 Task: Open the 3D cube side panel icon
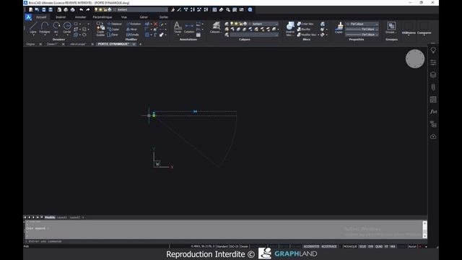pyautogui.click(x=433, y=75)
